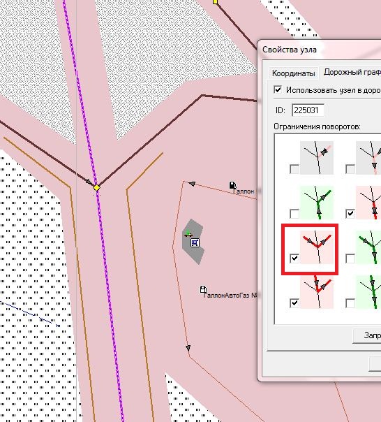Toggle 'Использовать узел в дорожном графе' checkbox

[x=278, y=89]
